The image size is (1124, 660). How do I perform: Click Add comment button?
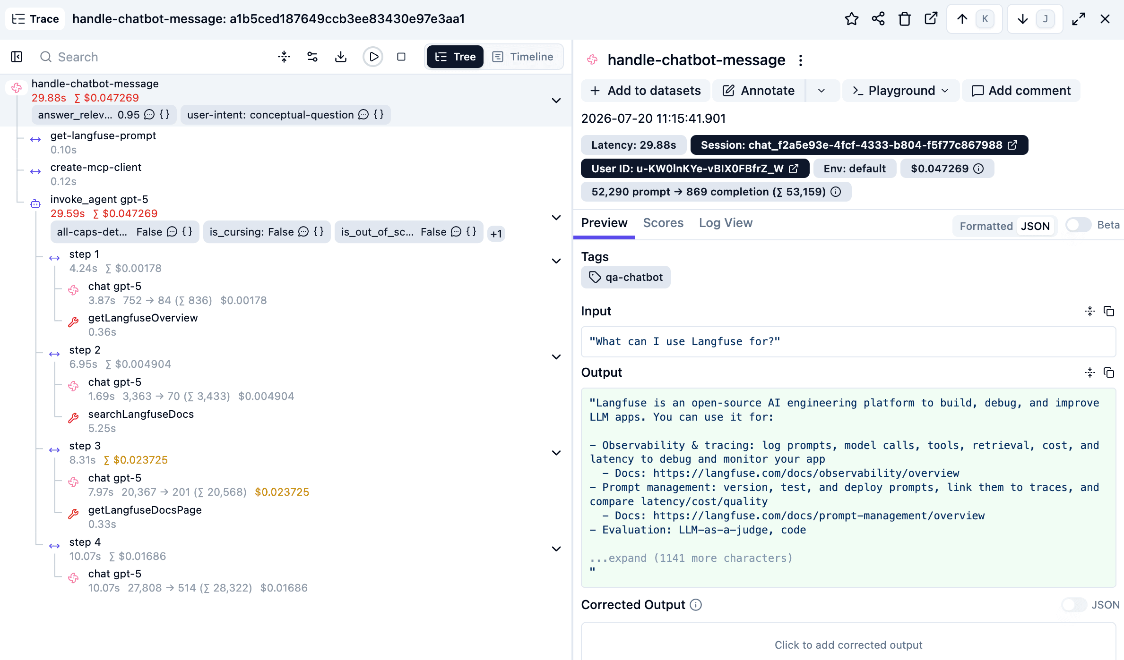[x=1021, y=91]
